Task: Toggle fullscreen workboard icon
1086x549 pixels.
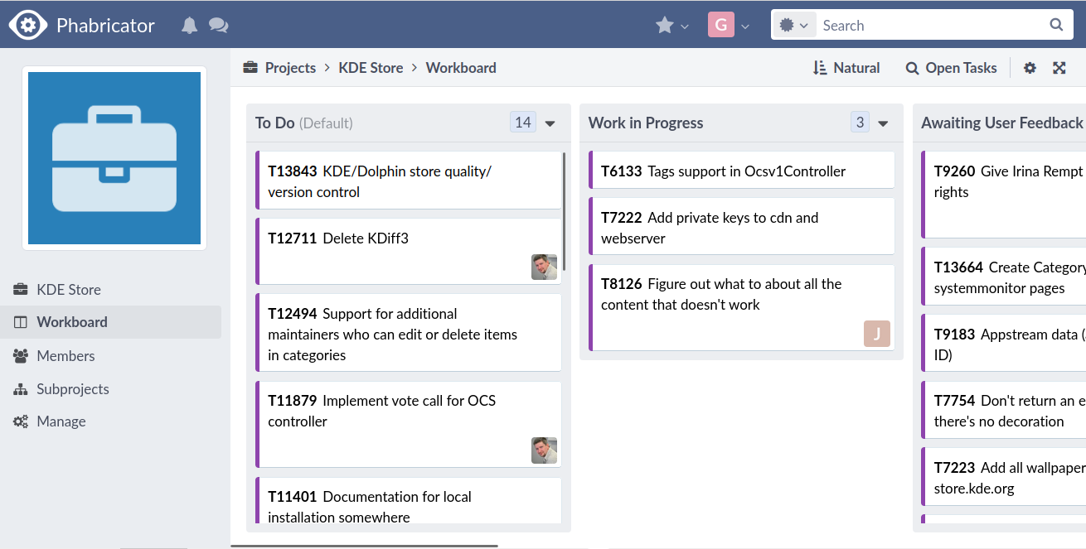Action: 1059,68
